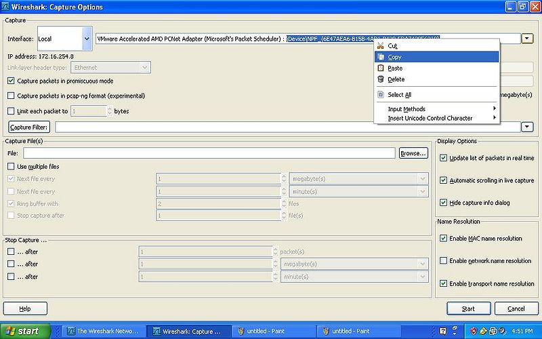
Task: Click the Delete trash can icon
Action: [381, 79]
